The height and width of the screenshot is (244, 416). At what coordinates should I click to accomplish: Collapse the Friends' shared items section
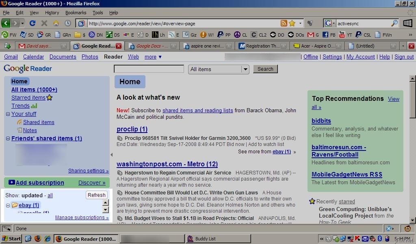[x=8, y=138]
